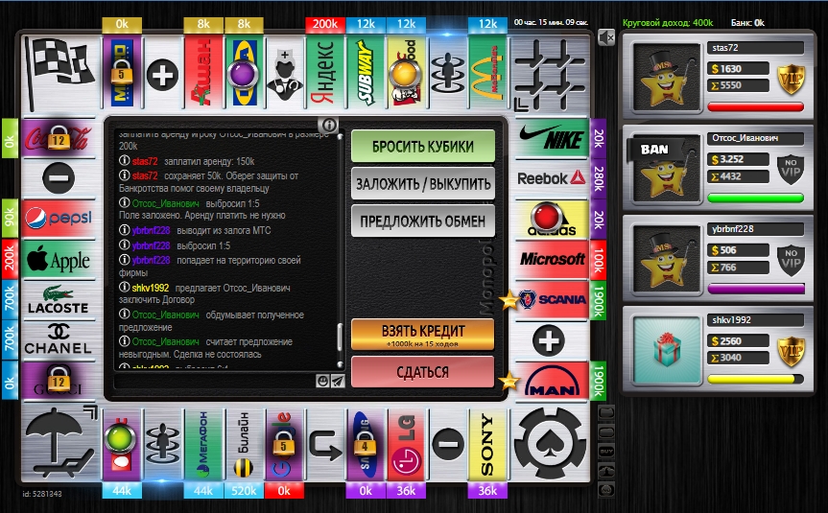Open the emoji smiley picker in chat
The height and width of the screenshot is (513, 828).
point(323,381)
